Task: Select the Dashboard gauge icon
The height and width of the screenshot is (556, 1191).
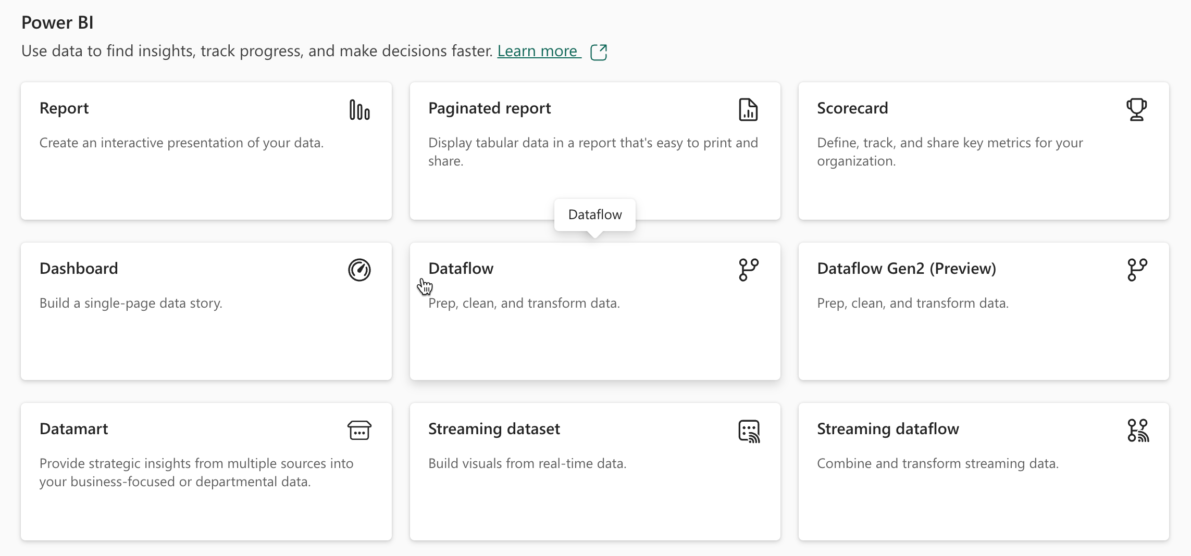Action: pyautogui.click(x=359, y=270)
